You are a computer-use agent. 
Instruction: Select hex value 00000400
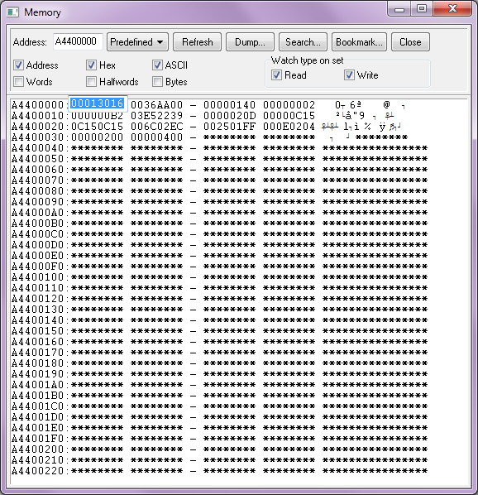click(x=156, y=137)
